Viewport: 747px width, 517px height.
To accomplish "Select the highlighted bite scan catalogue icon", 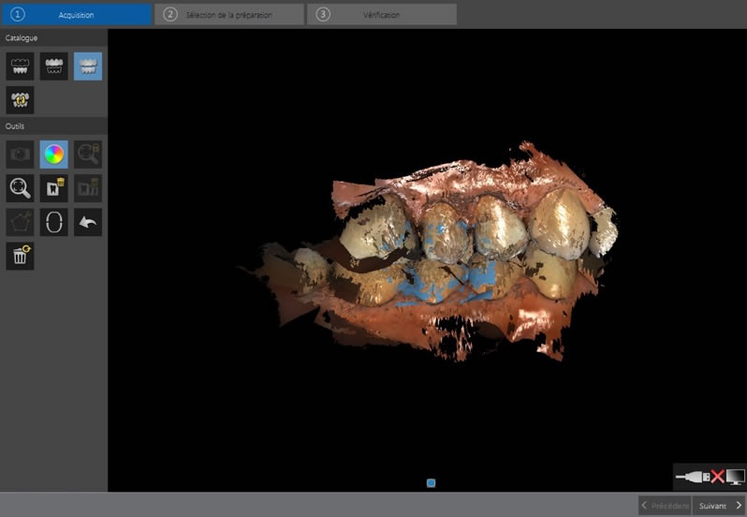I will tap(87, 66).
